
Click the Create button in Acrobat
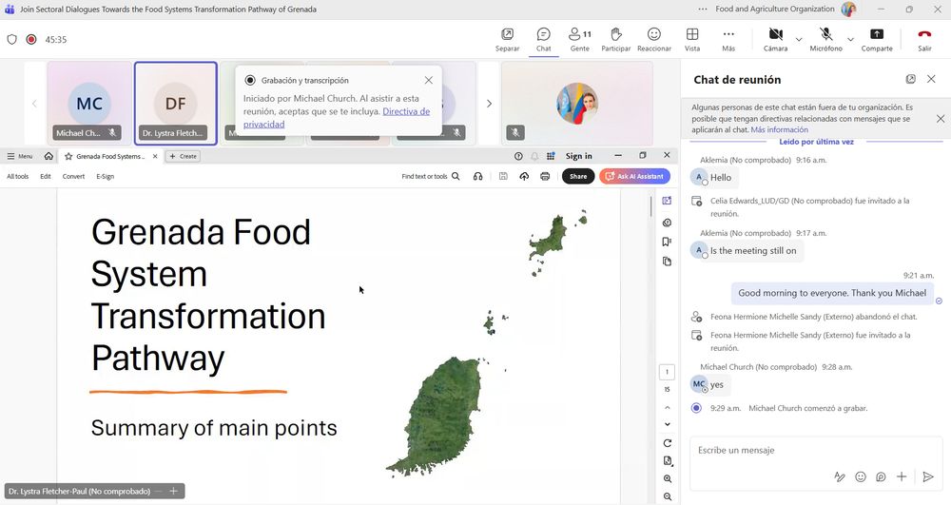coord(184,156)
